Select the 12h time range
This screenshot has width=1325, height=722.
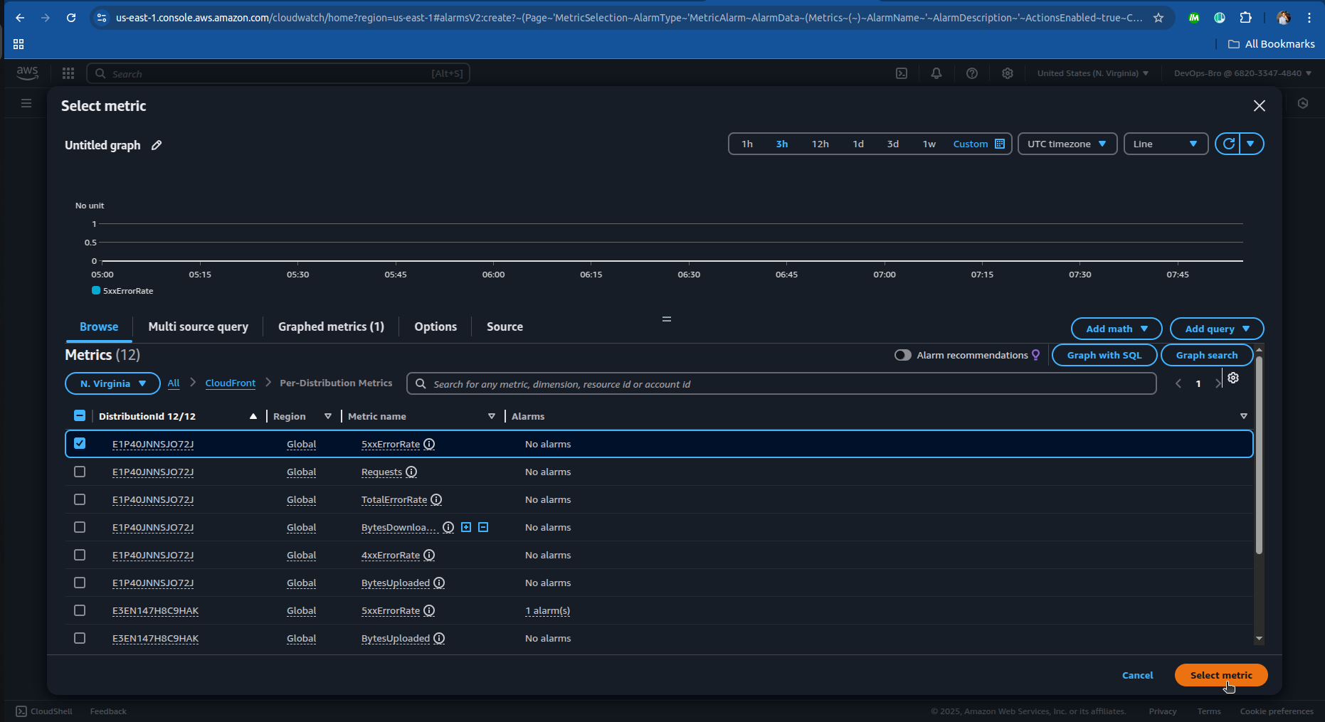tap(820, 144)
